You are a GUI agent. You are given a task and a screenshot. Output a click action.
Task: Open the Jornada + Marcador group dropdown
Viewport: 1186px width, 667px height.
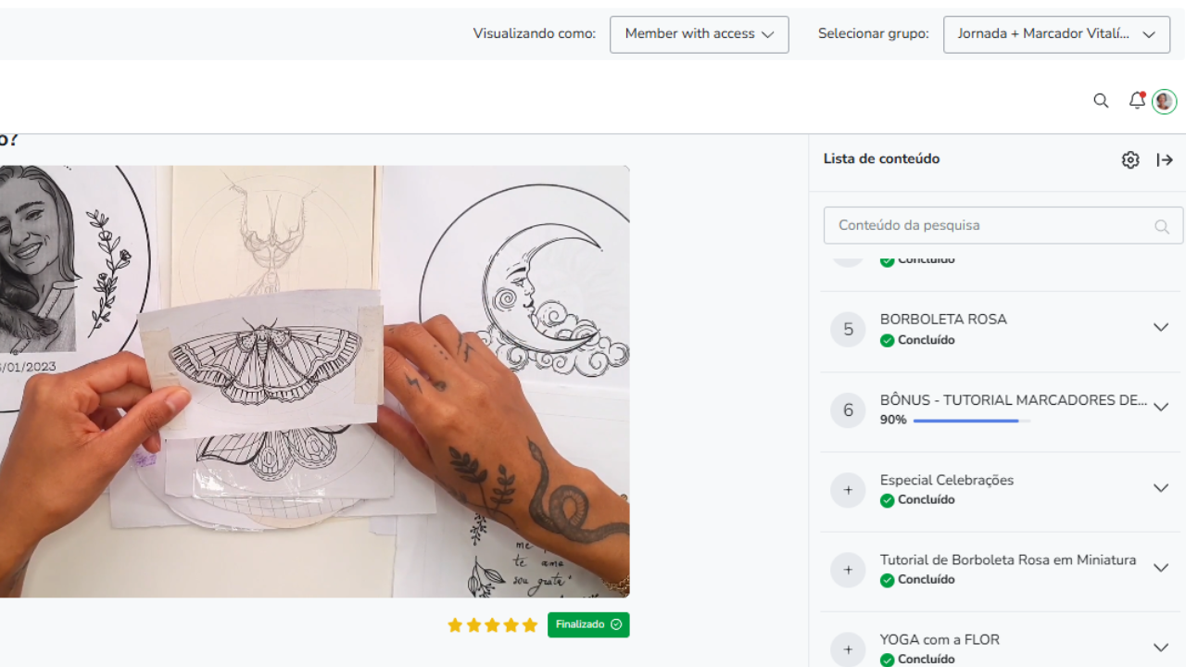coord(1056,34)
